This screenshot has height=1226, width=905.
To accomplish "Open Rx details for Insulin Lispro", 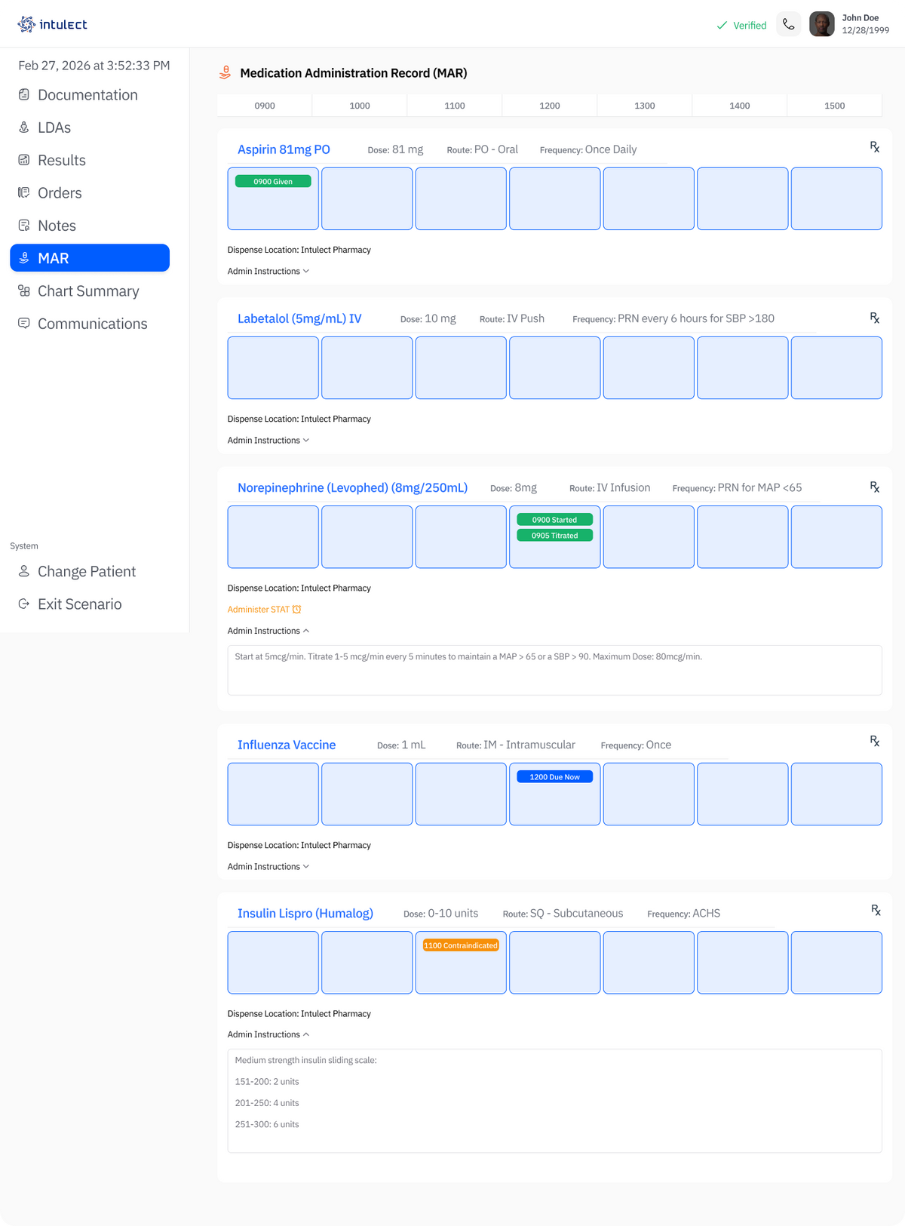I will [x=876, y=911].
